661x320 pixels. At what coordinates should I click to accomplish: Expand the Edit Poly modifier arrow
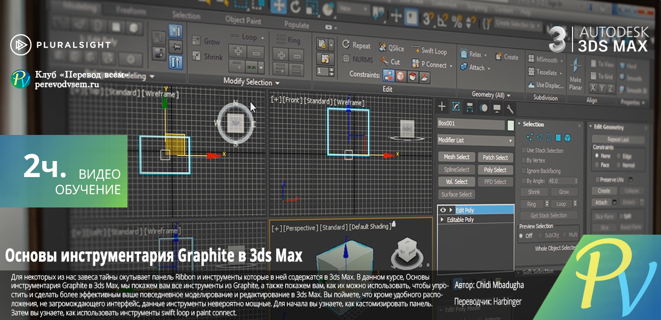450,210
